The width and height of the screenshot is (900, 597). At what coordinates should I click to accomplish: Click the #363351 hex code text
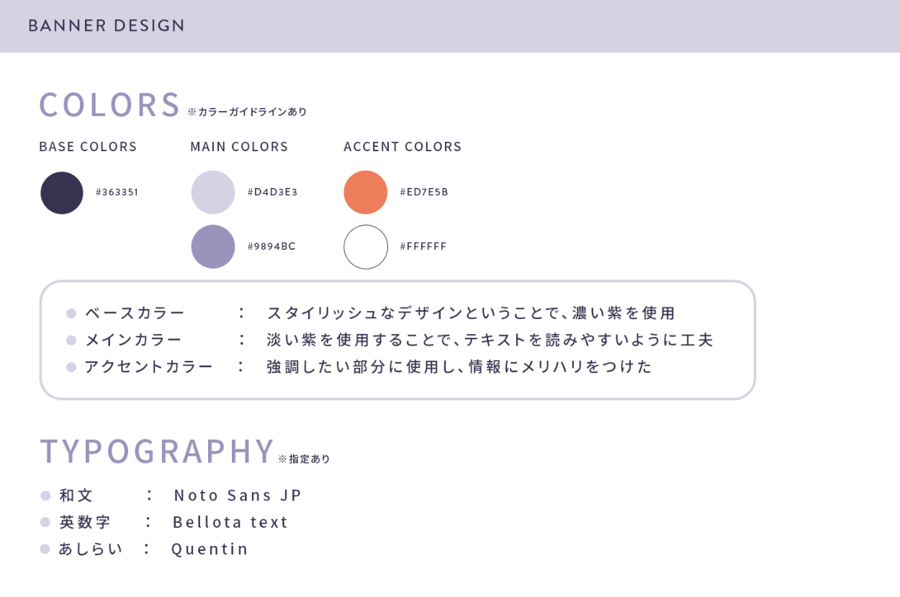point(117,192)
